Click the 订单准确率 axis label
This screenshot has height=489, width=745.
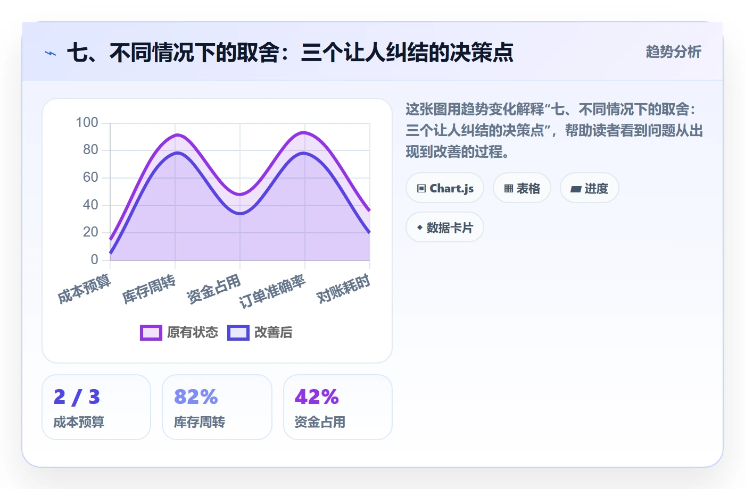pos(272,291)
